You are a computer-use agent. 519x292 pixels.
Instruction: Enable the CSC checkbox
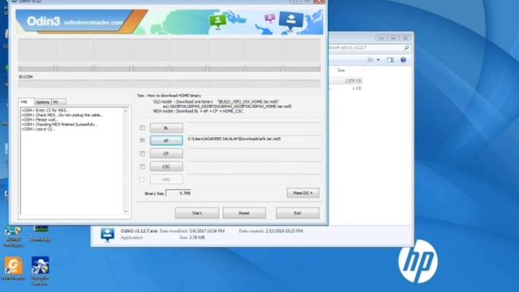(143, 166)
